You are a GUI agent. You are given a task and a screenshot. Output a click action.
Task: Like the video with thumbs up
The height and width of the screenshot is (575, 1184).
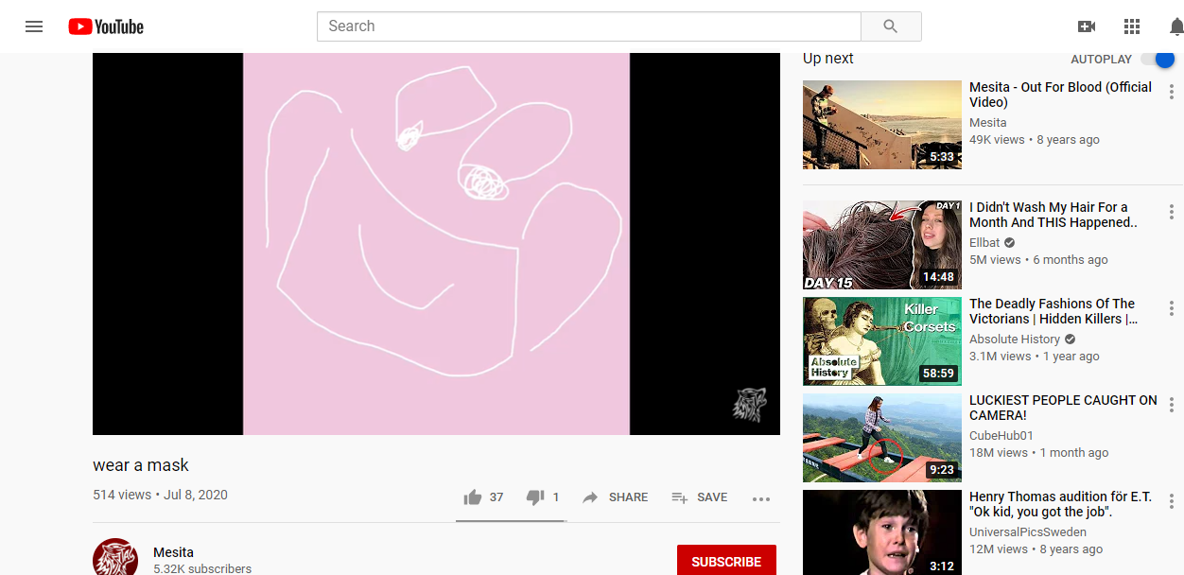tap(473, 497)
